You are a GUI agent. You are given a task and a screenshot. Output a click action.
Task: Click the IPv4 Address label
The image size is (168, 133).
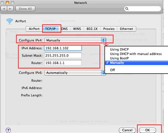[x=32, y=48]
